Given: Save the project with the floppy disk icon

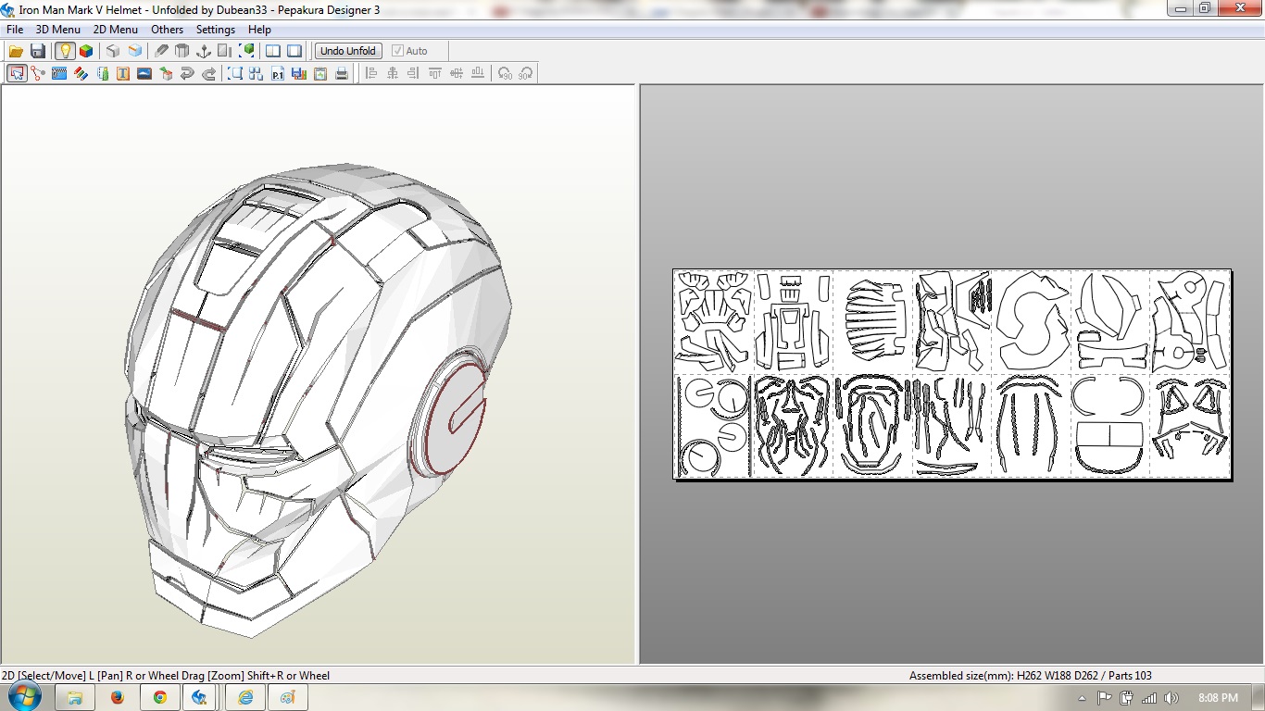Looking at the screenshot, I should 38,51.
